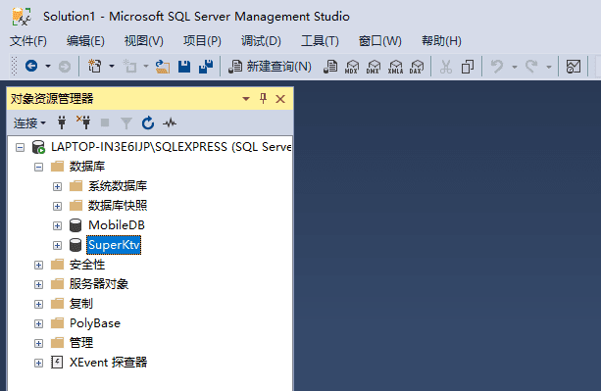Open the Object Explorer window position dropdown
The image size is (601, 391).
246,99
